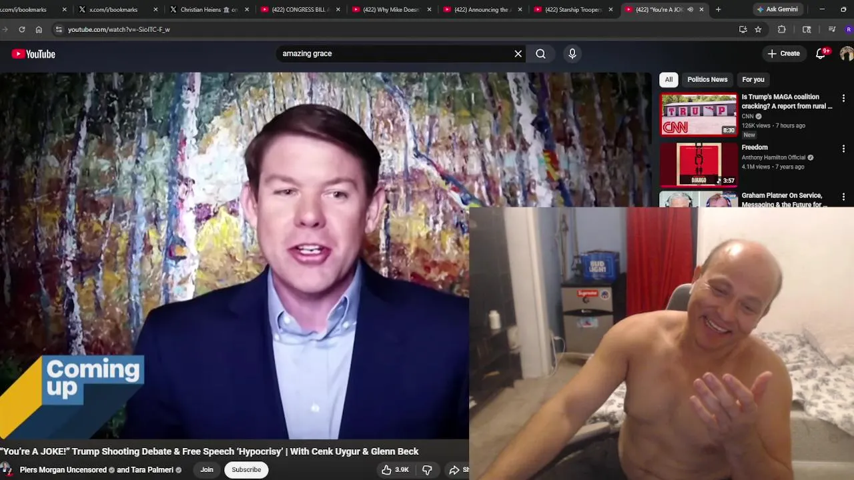This screenshot has height=480, width=854.
Task: Open the 'Freedom' video title
Action: tap(755, 147)
